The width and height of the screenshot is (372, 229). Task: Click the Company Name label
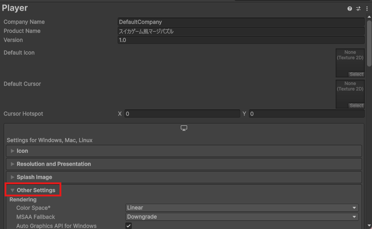(x=24, y=22)
